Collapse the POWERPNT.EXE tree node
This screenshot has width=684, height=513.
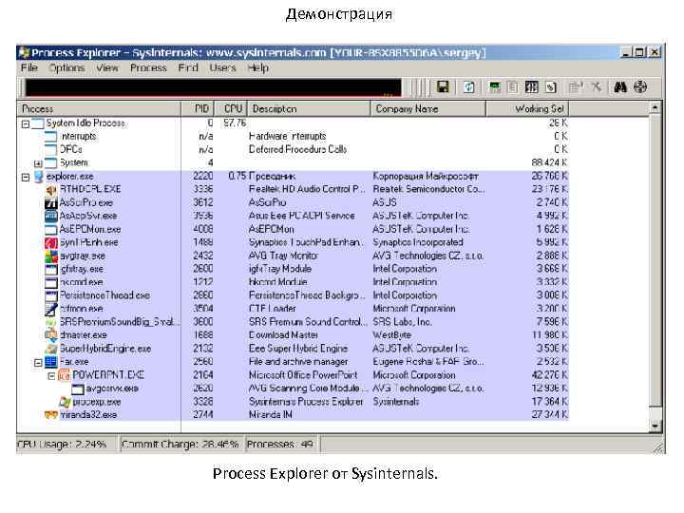click(x=51, y=375)
